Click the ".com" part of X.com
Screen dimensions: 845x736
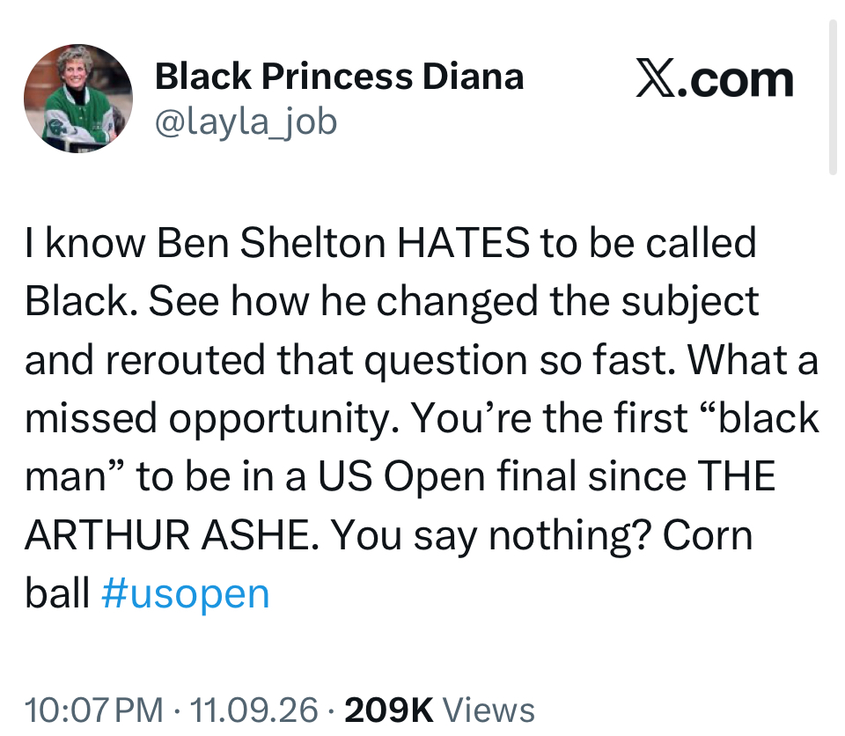734,81
